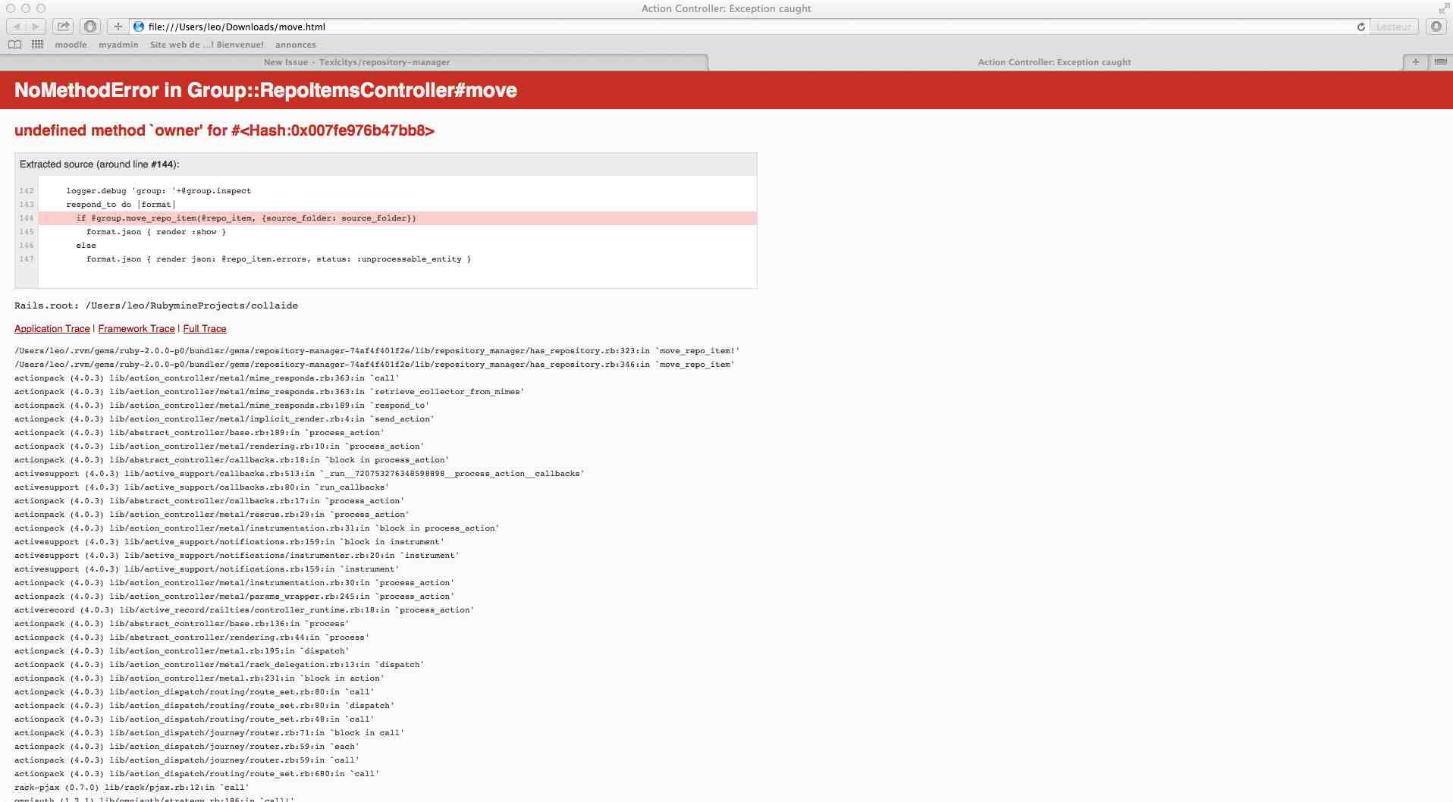The width and height of the screenshot is (1453, 802).
Task: Click instrumenter.rb:20 instrument trace line
Action: click(x=237, y=556)
